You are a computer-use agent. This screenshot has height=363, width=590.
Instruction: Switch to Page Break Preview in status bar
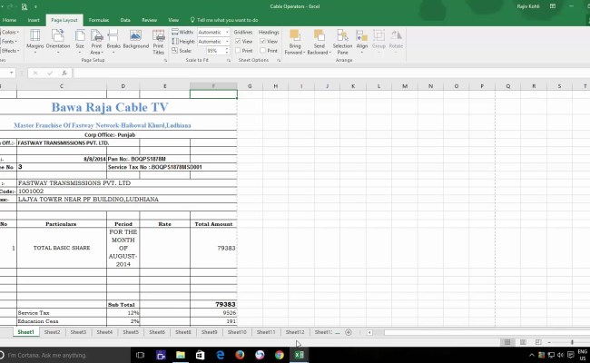(538, 342)
